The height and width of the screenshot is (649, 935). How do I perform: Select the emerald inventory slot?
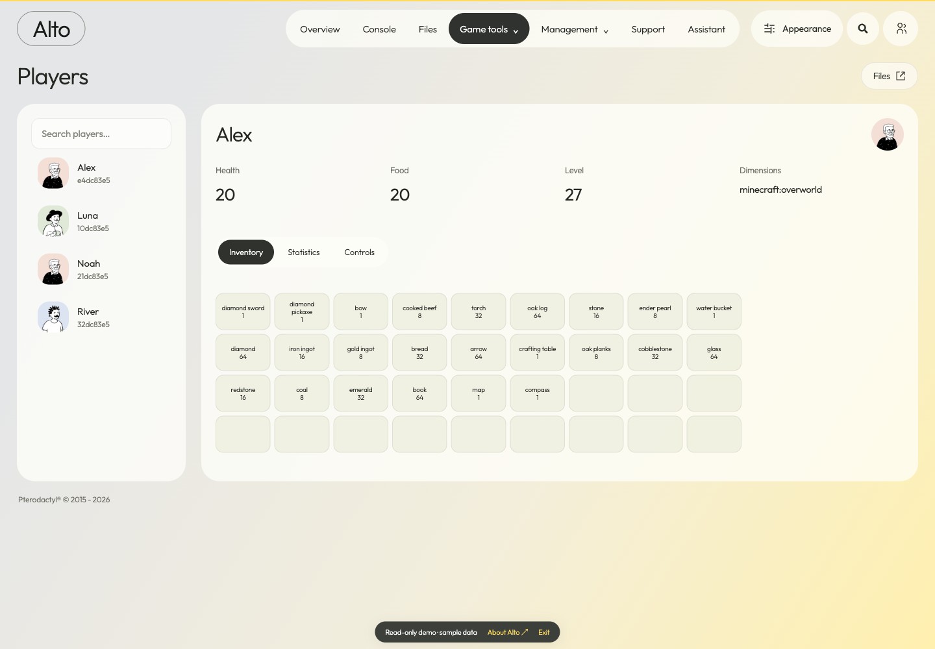pyautogui.click(x=361, y=393)
